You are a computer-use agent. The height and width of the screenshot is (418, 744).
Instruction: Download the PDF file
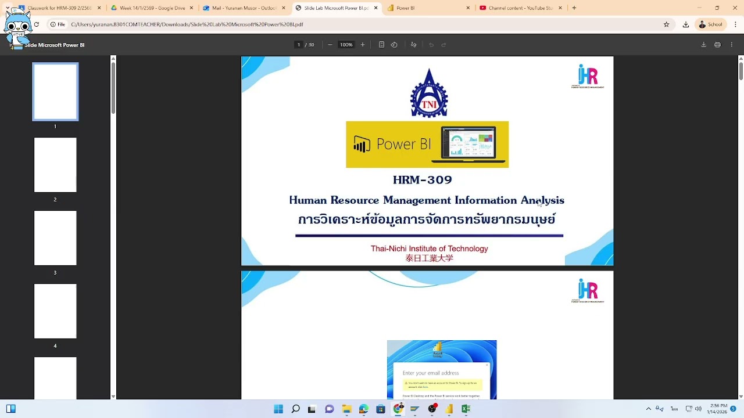coord(703,45)
